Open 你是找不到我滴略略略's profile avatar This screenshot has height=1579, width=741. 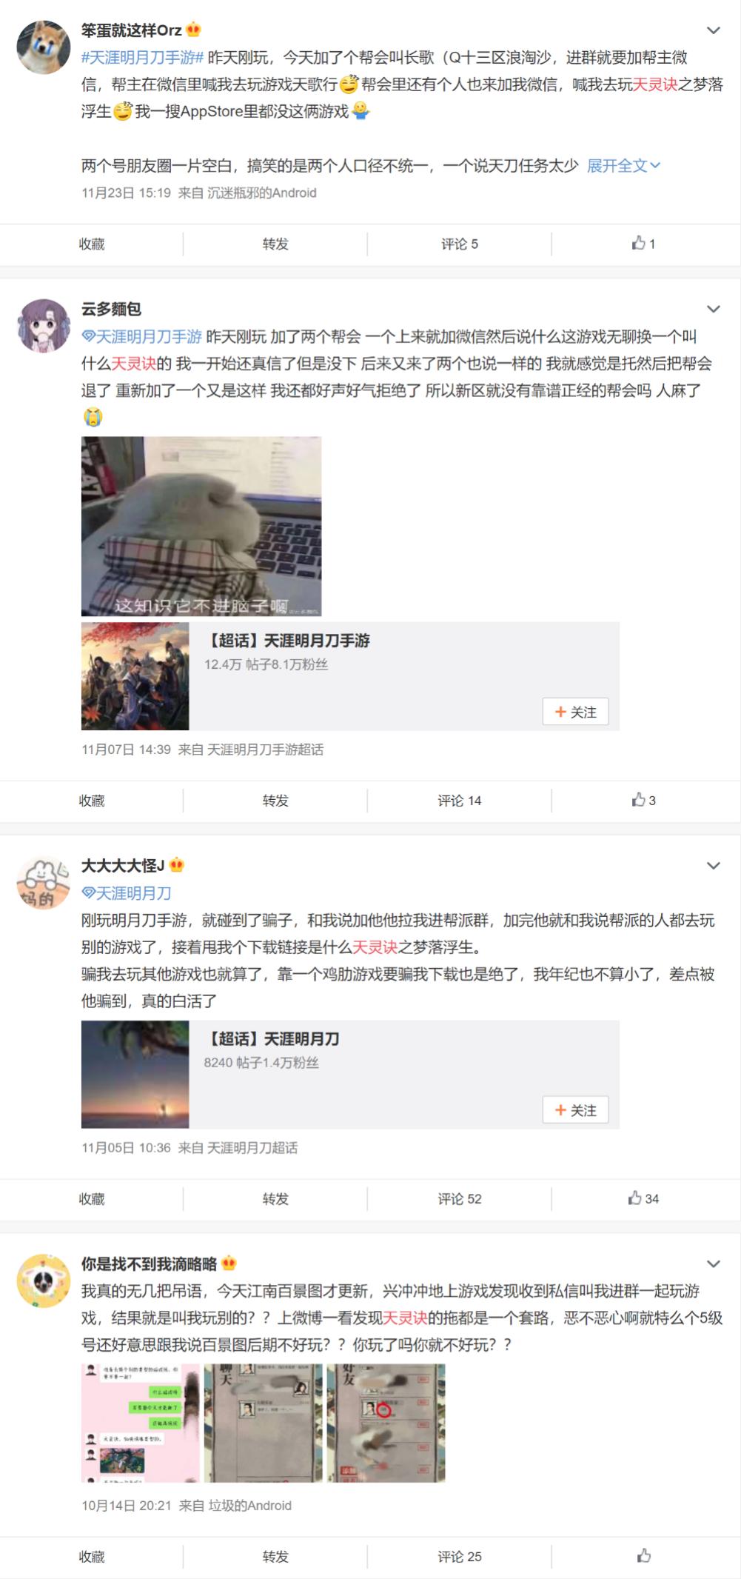[x=44, y=1281]
